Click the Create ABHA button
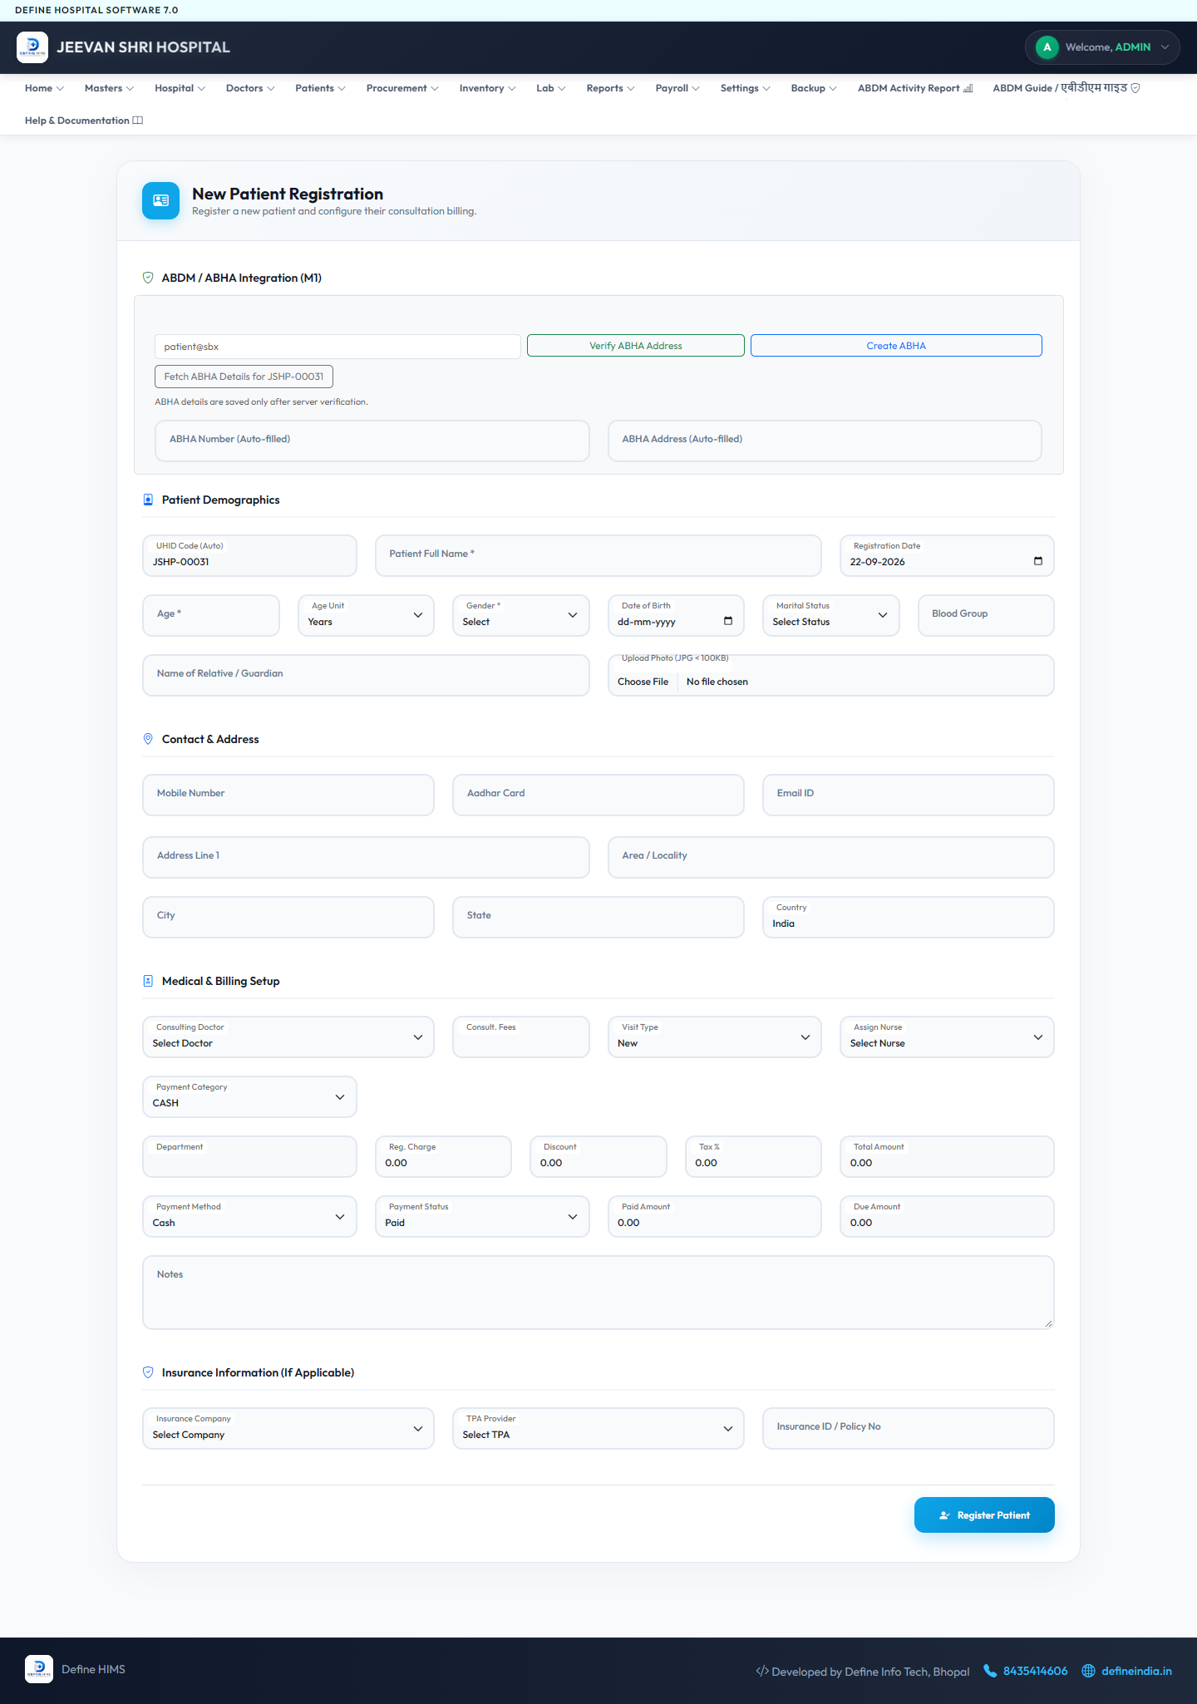The height and width of the screenshot is (1704, 1197). pos(896,346)
